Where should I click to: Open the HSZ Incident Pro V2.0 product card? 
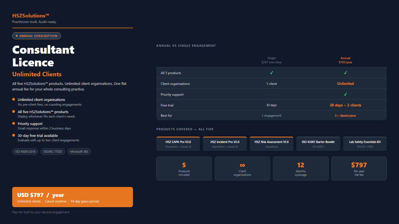(225, 144)
